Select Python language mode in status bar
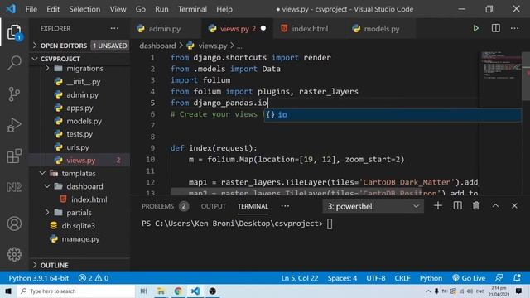This screenshot has width=530, height=298. [x=431, y=278]
